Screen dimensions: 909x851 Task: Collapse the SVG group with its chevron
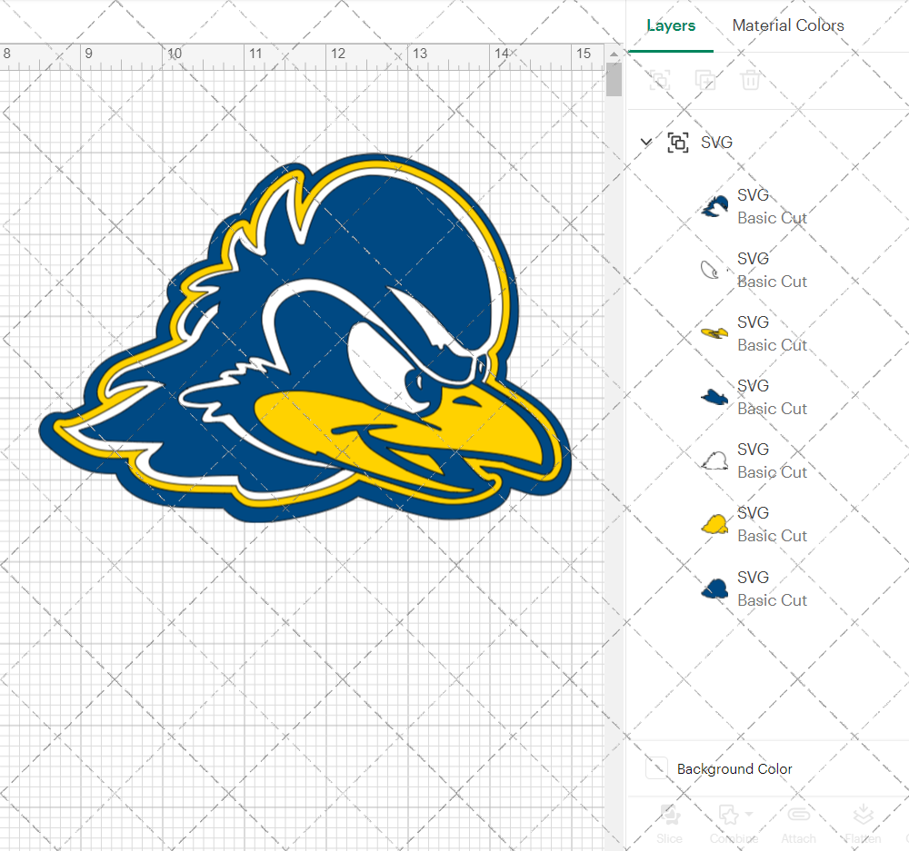[645, 142]
